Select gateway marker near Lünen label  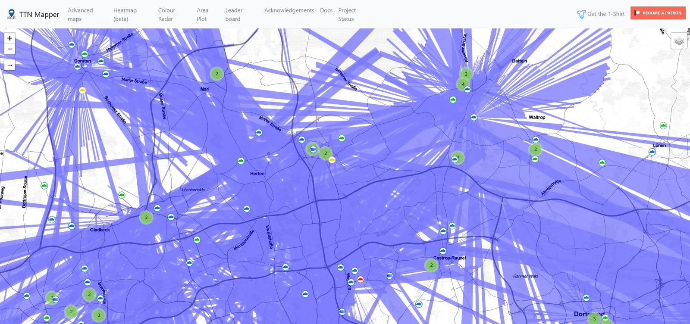point(652,152)
